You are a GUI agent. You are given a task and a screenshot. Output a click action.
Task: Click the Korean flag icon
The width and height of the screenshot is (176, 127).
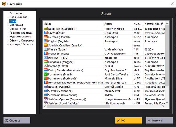46,66
